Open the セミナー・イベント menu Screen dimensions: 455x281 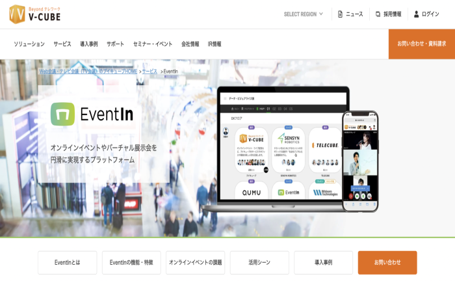click(153, 44)
